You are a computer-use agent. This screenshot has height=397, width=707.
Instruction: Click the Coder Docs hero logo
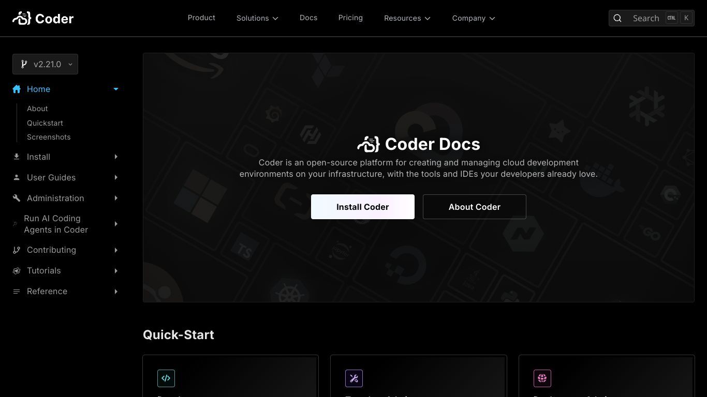[369, 144]
